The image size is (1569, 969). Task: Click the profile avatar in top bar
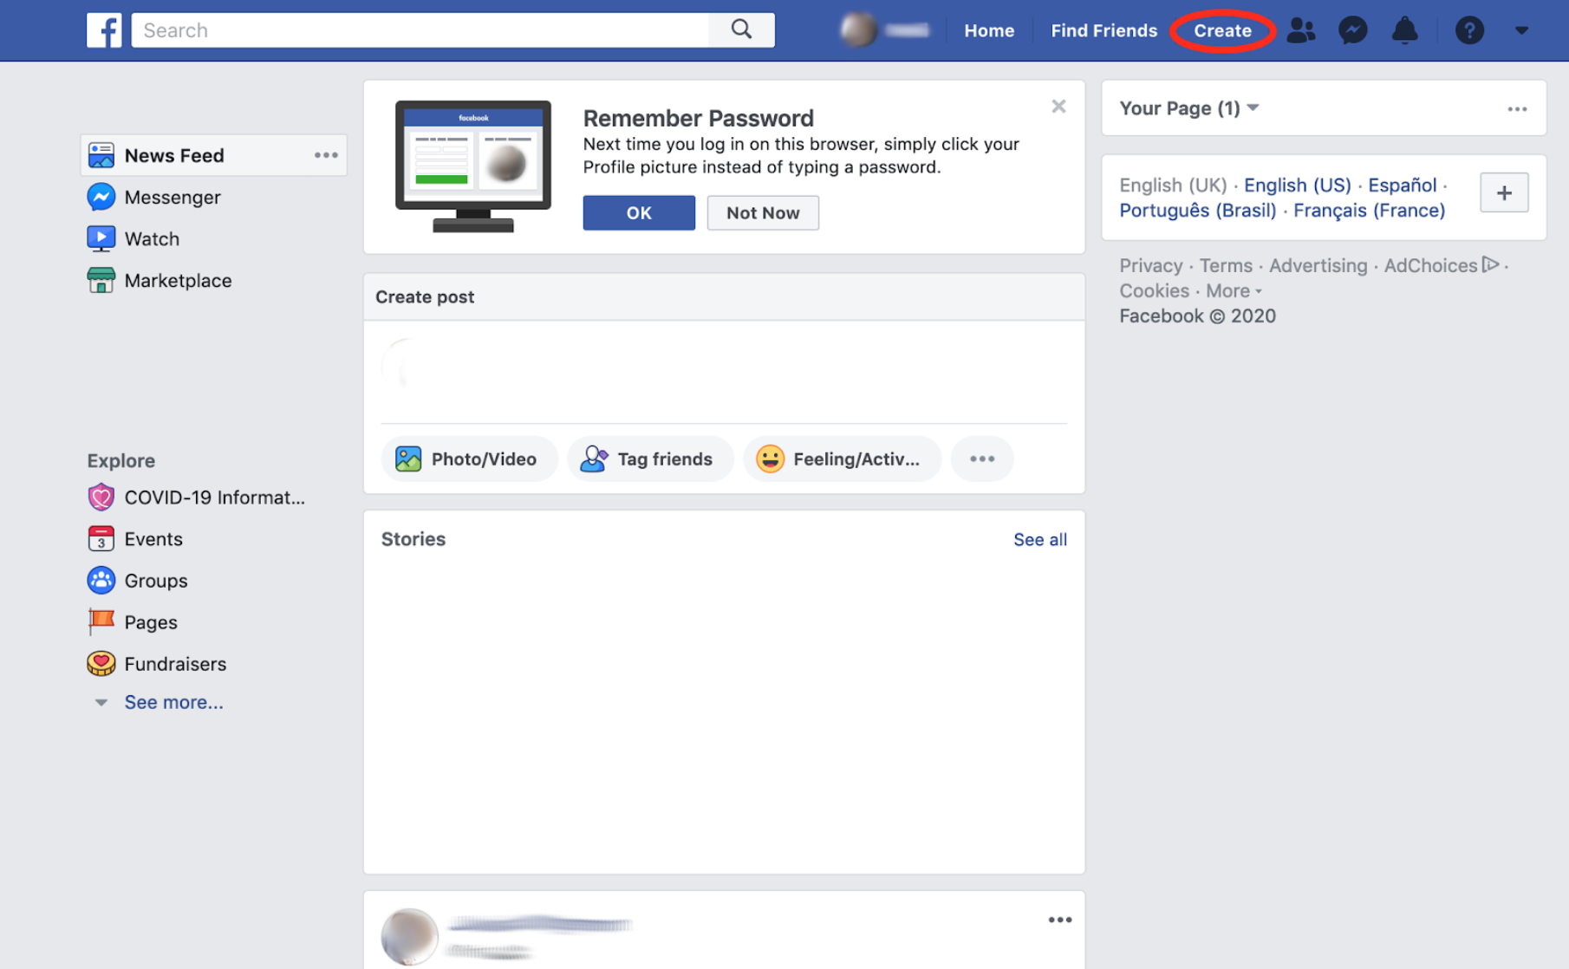(x=858, y=30)
